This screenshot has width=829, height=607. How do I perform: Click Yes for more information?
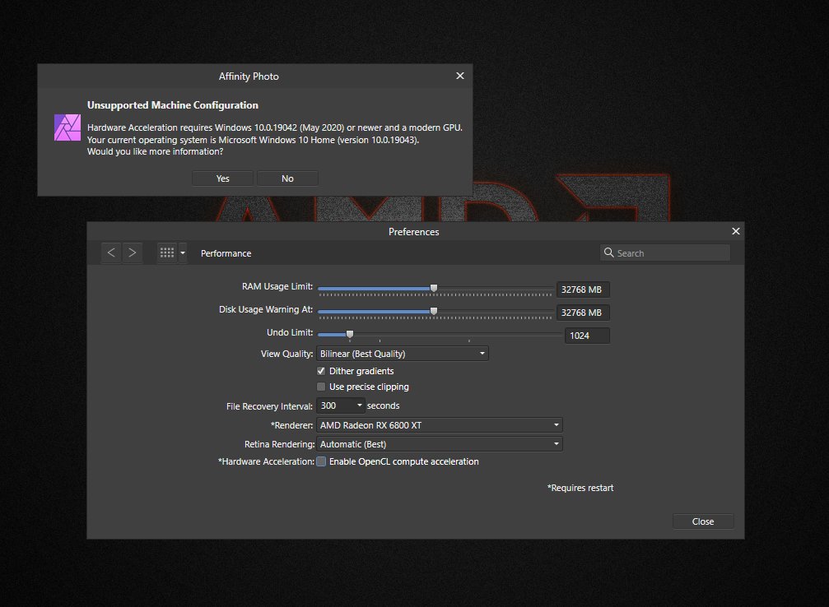coord(222,178)
